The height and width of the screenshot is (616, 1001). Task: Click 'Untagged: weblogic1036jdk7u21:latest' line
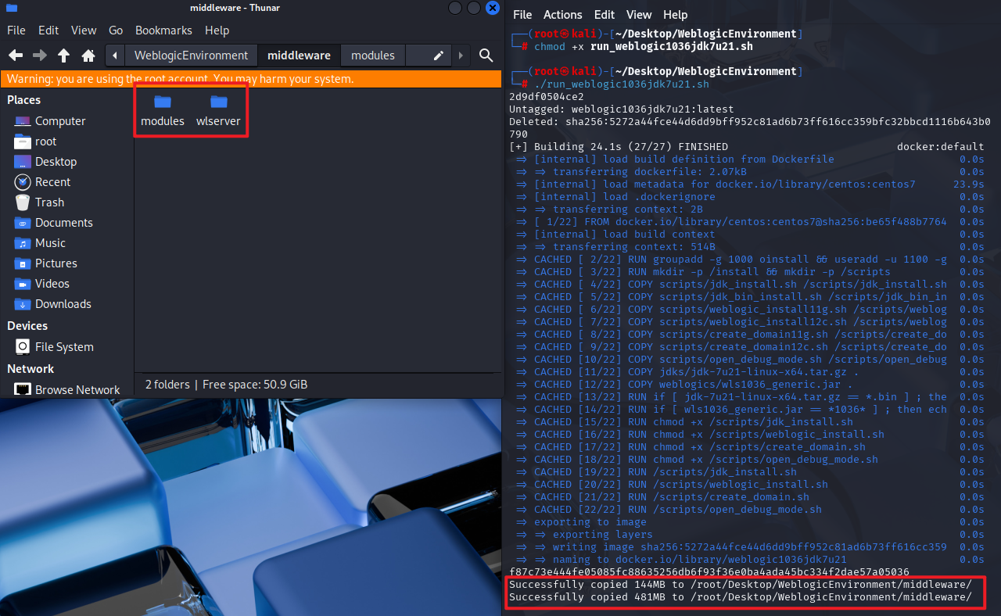622,109
